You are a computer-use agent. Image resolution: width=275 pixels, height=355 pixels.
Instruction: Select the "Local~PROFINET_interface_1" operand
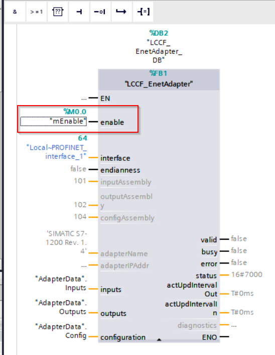57,152
